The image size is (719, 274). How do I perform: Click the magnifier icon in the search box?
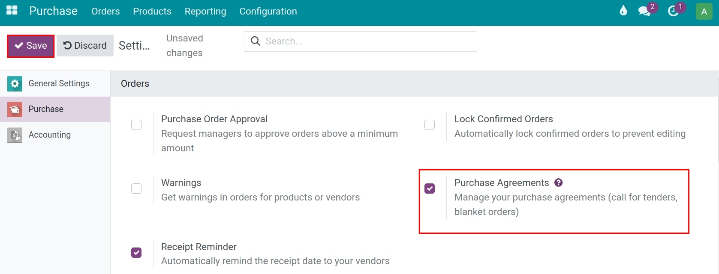click(256, 41)
